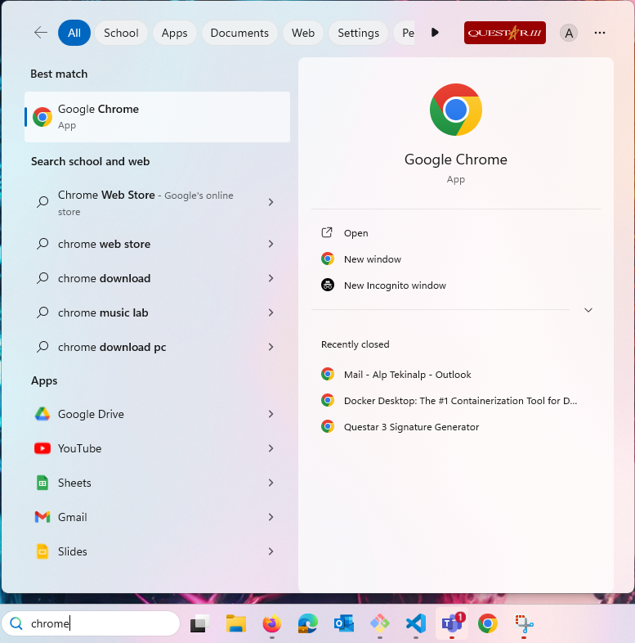Click the Gmail app icon
Viewport: 635px width, 643px height.
tap(42, 518)
